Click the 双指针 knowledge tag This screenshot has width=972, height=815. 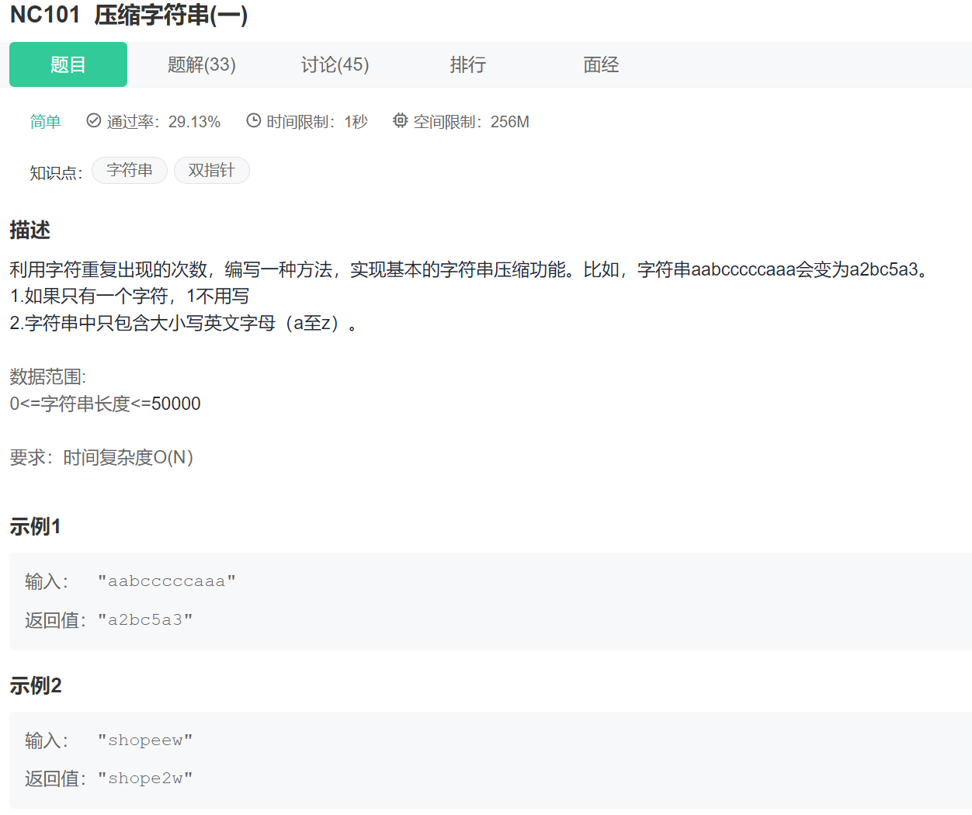(212, 170)
